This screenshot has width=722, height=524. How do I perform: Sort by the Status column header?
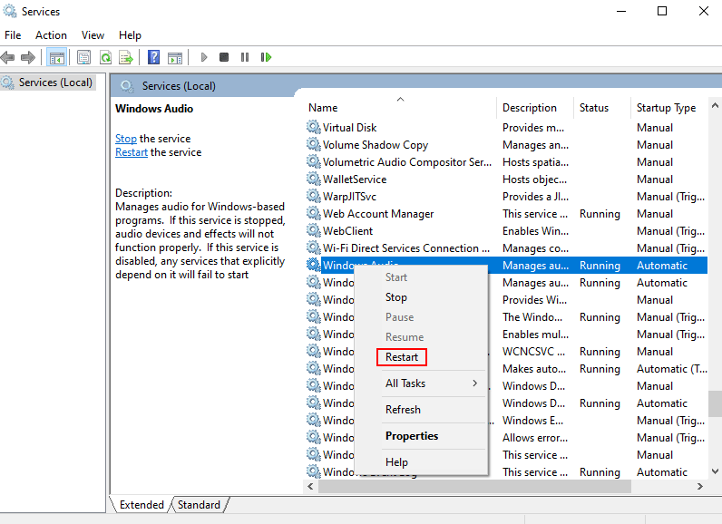tap(602, 108)
